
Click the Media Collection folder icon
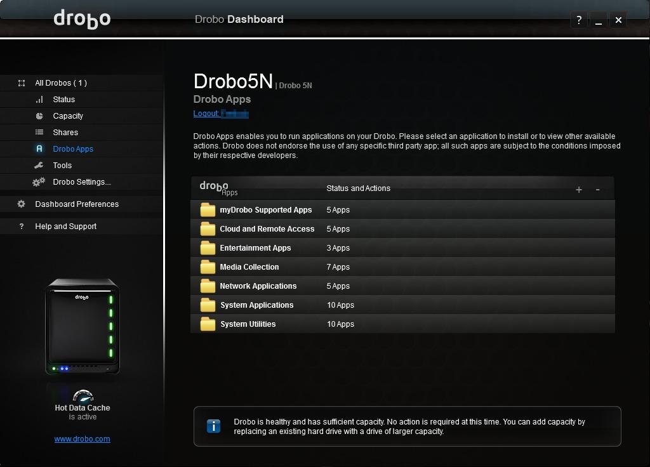208,267
